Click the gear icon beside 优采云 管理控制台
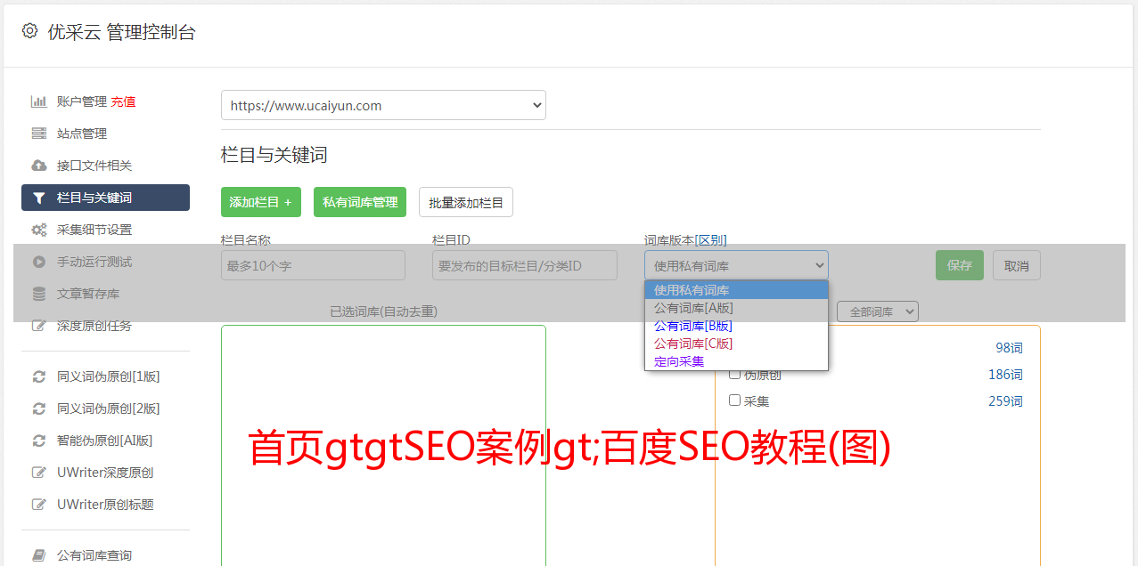Image resolution: width=1138 pixels, height=566 pixels. click(29, 31)
